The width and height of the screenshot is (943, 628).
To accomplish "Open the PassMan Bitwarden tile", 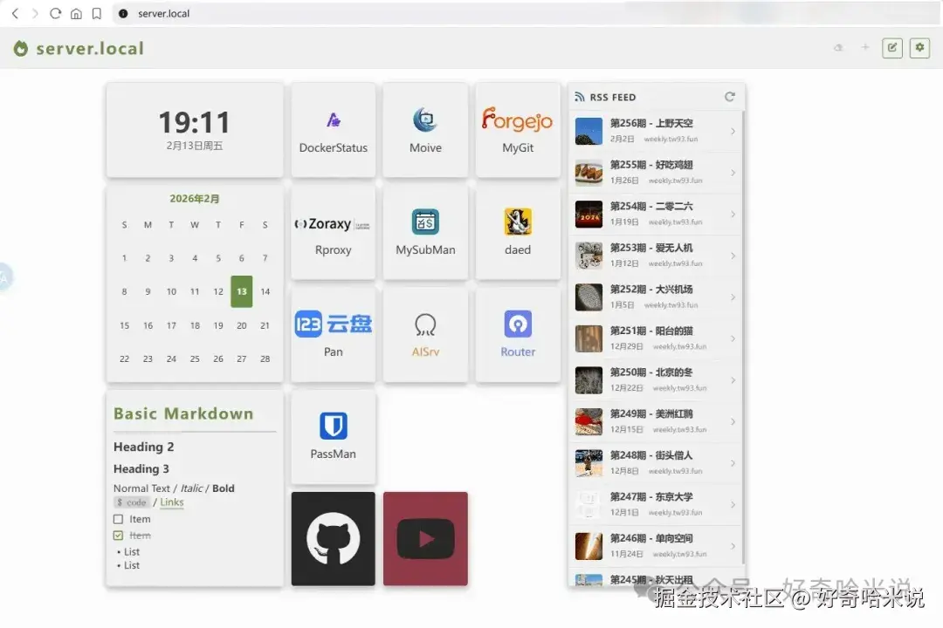I will pos(334,436).
